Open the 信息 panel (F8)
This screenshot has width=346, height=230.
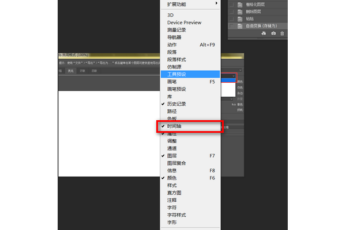[190, 171]
